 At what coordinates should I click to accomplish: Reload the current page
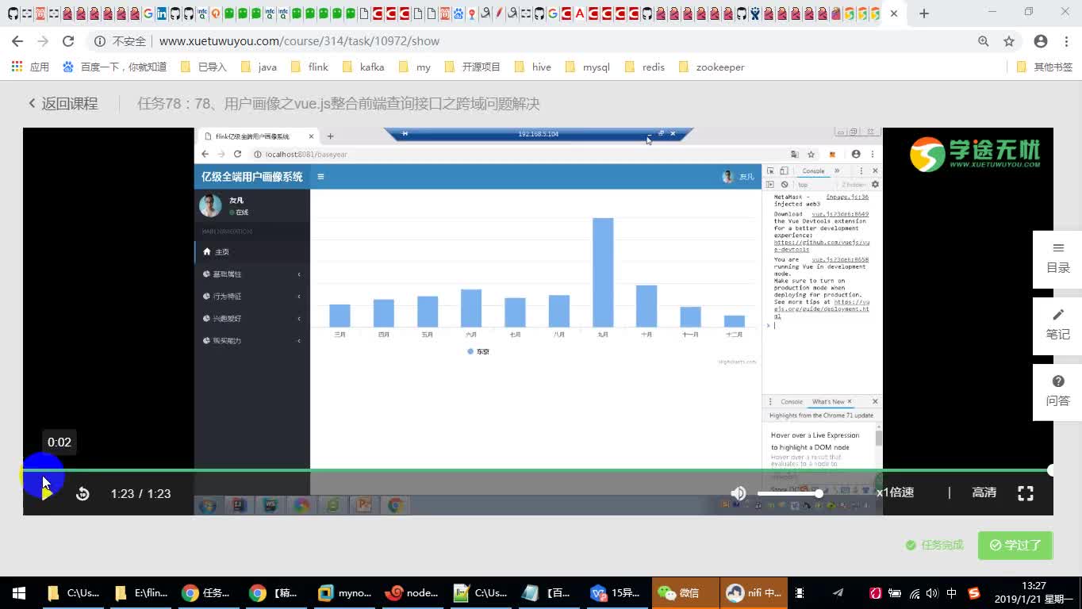pos(68,41)
